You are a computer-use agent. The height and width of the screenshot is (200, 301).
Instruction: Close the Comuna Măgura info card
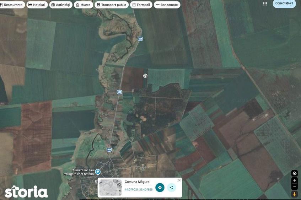tap(179, 180)
